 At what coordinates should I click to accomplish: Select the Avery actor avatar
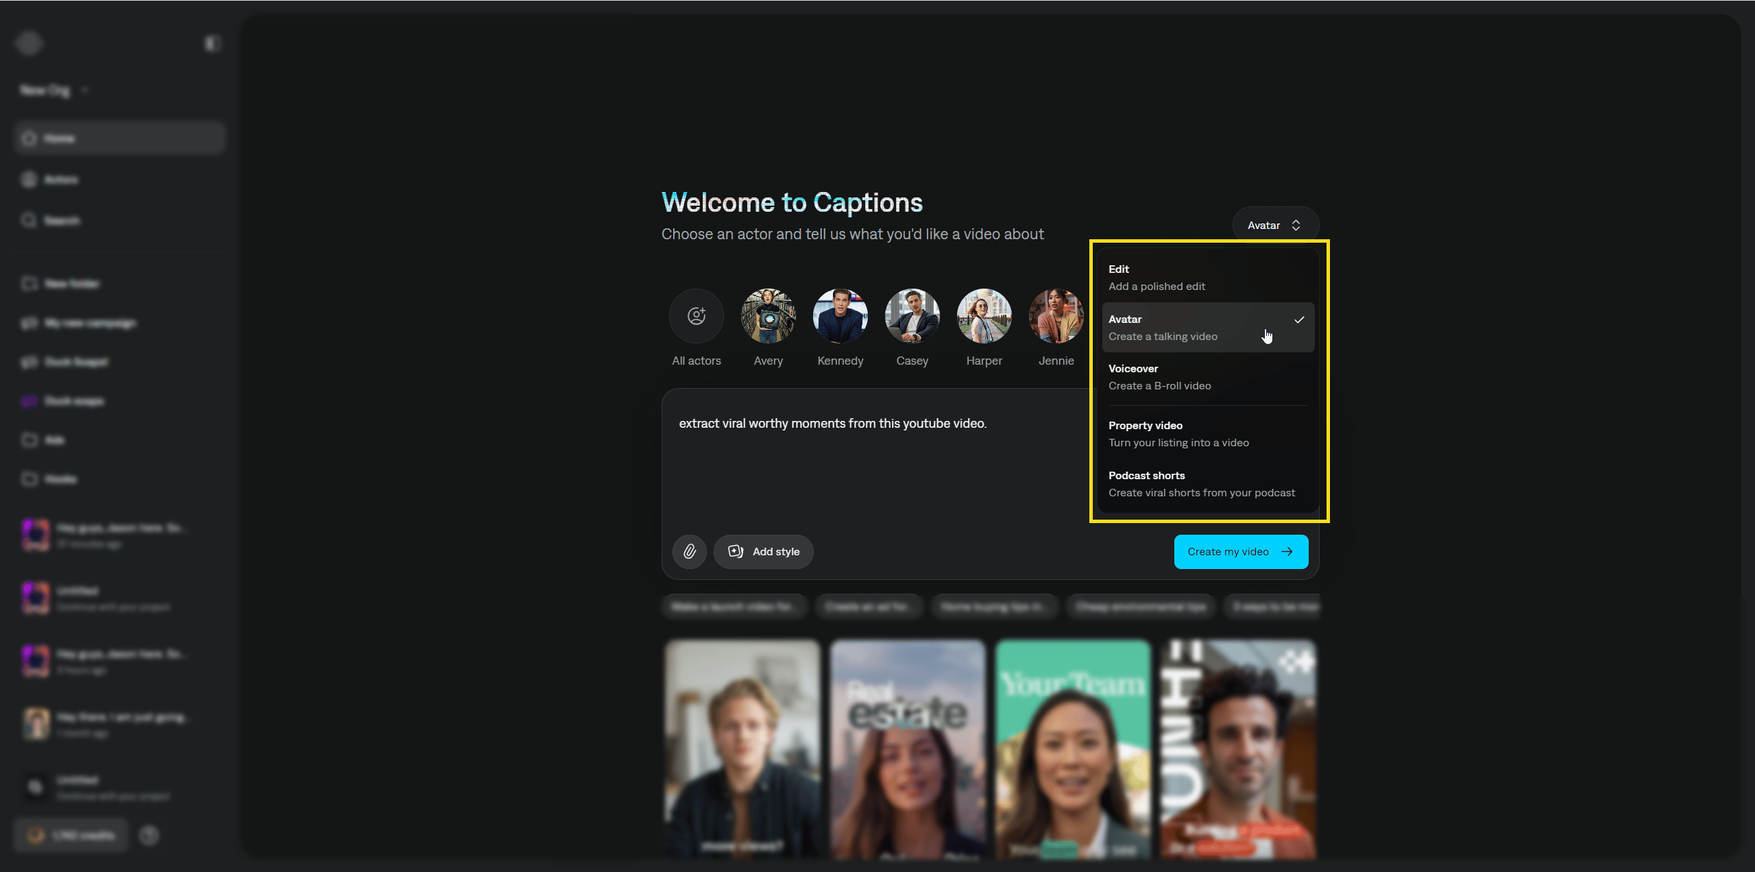coord(768,316)
